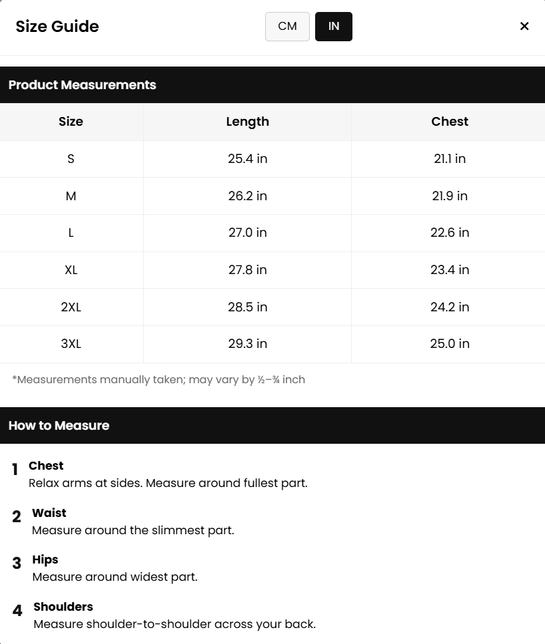The height and width of the screenshot is (644, 545).
Task: Click the Size column header
Action: (71, 122)
